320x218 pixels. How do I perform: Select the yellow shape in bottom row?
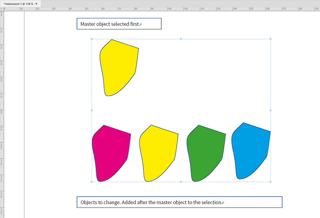click(x=159, y=153)
